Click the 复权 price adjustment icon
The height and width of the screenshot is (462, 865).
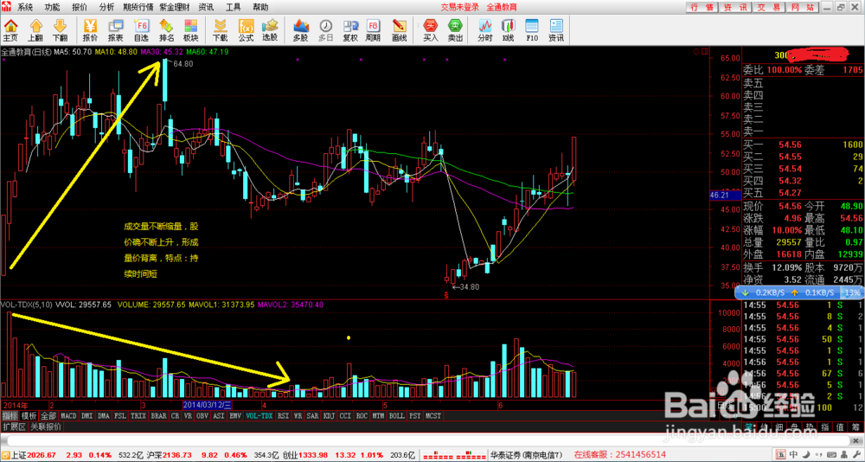(350, 29)
